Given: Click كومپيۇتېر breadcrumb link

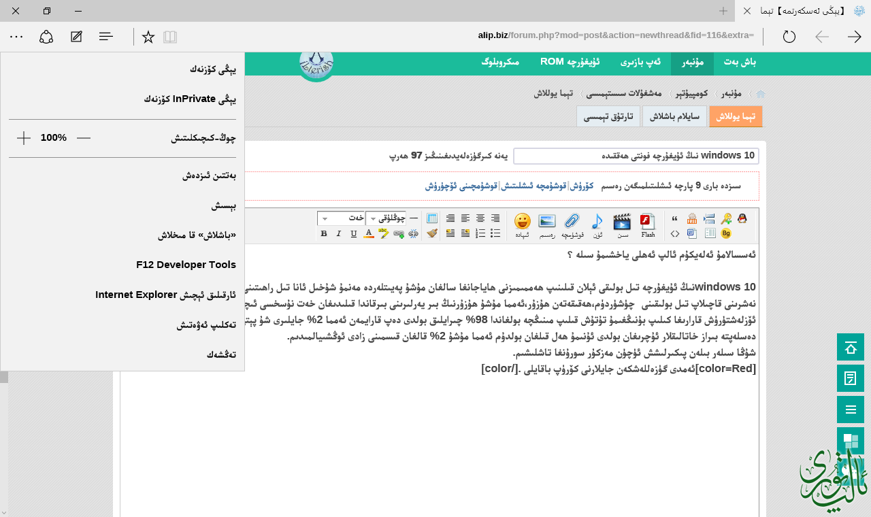Looking at the screenshot, I should 691,93.
